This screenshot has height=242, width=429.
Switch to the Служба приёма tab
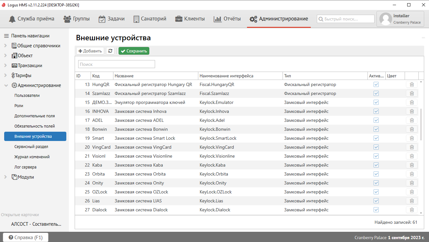[31, 19]
